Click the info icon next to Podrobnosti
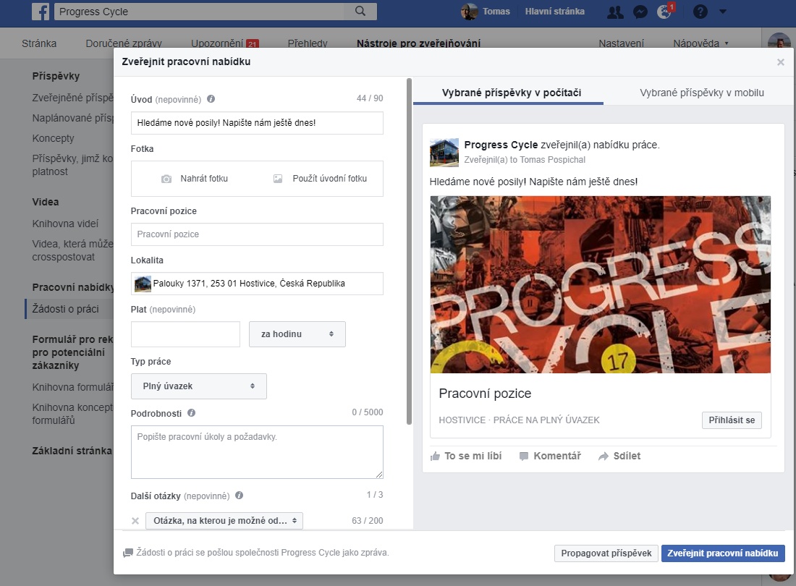The image size is (796, 586). coord(191,413)
